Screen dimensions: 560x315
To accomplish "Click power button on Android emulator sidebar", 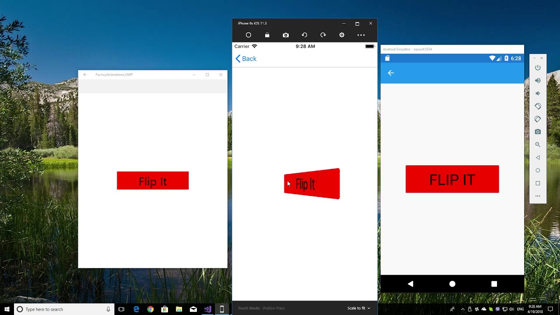I will click(x=538, y=68).
